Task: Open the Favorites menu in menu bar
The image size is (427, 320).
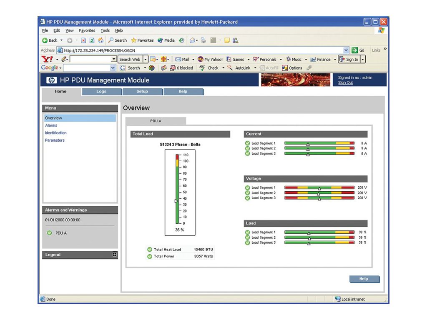Action: coord(87,31)
